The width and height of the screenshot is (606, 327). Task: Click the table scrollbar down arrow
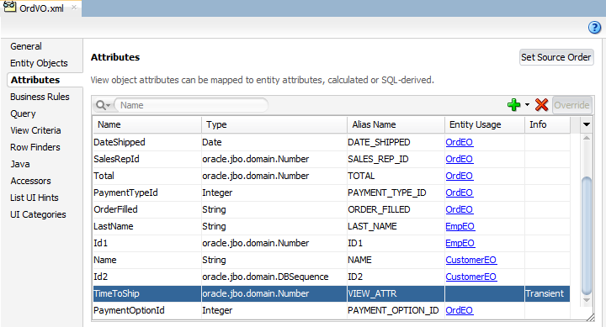point(587,300)
